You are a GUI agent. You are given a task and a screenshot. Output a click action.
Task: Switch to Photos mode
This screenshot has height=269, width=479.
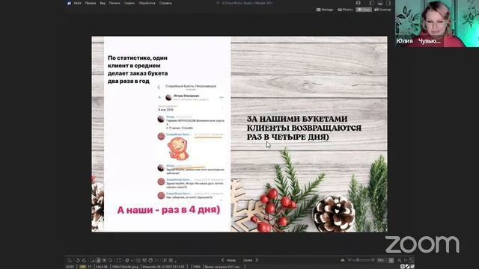click(345, 10)
